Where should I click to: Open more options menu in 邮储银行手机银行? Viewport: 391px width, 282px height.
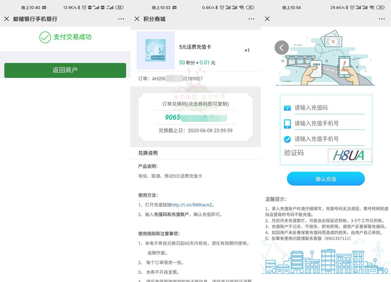click(x=121, y=19)
